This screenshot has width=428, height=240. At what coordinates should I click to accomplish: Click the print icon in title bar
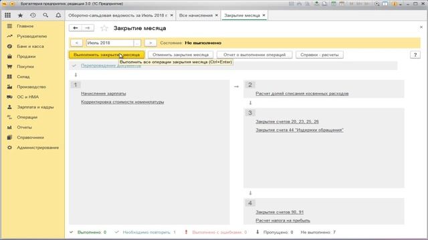click(300, 4)
